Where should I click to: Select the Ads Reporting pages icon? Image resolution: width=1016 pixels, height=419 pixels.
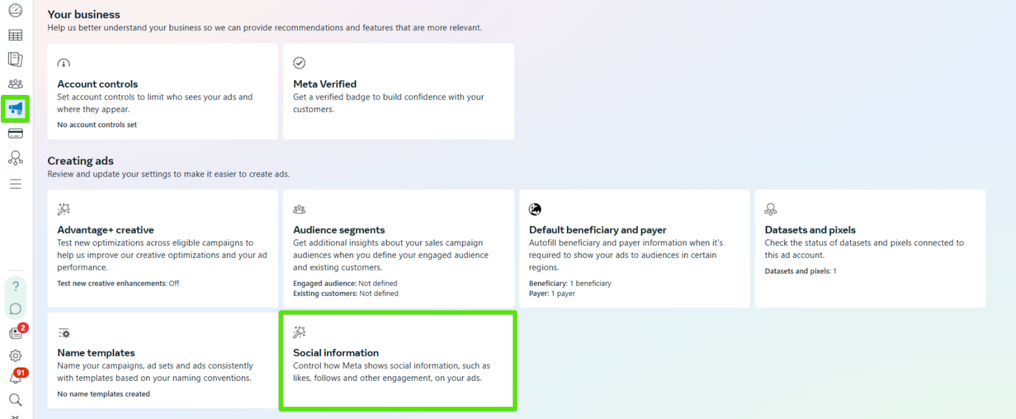pyautogui.click(x=15, y=59)
